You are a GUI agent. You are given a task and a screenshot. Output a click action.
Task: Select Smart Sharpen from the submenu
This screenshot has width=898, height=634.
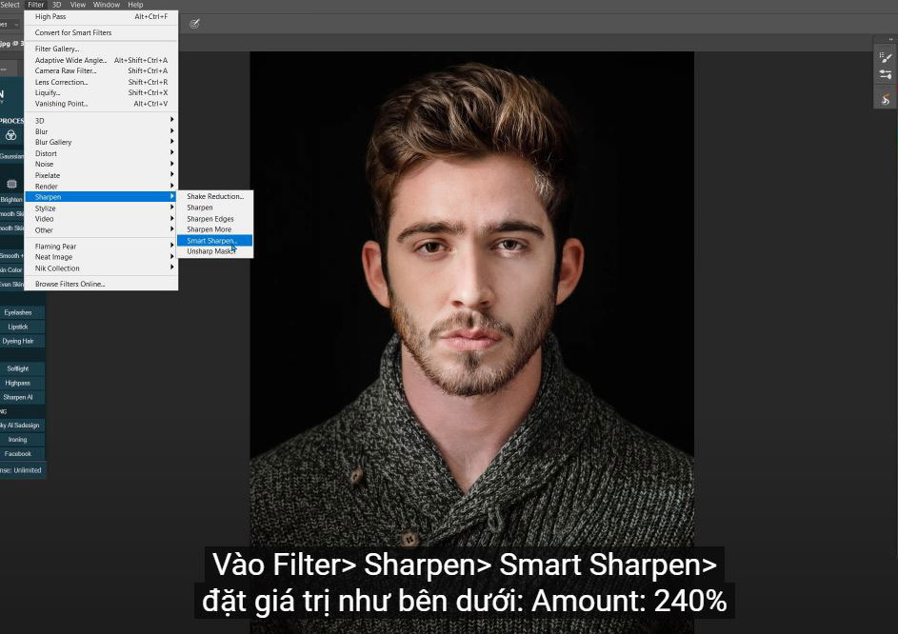[x=211, y=241]
